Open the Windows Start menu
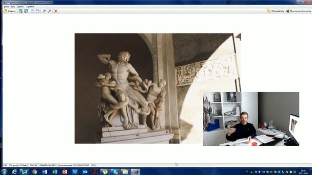Viewport: 312px width, 175px height. (x=4, y=172)
